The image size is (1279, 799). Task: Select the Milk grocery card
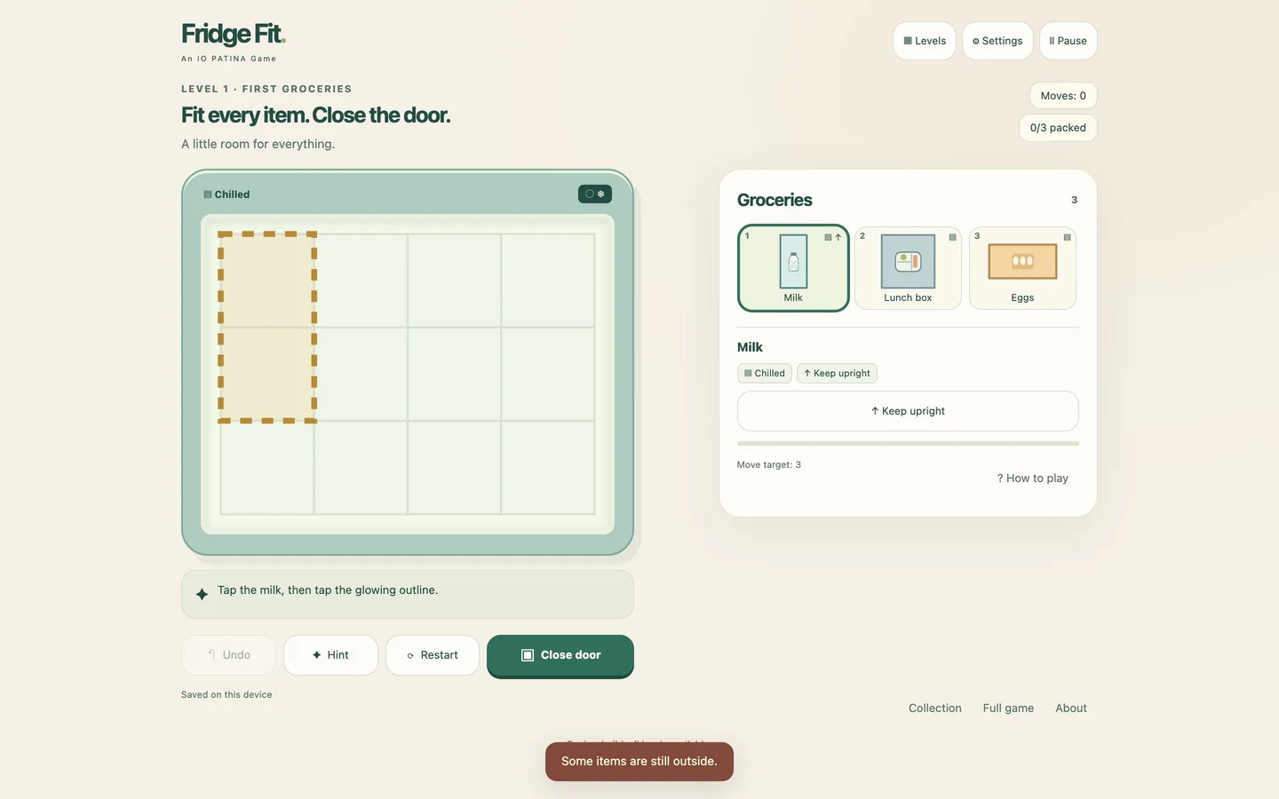pos(793,268)
